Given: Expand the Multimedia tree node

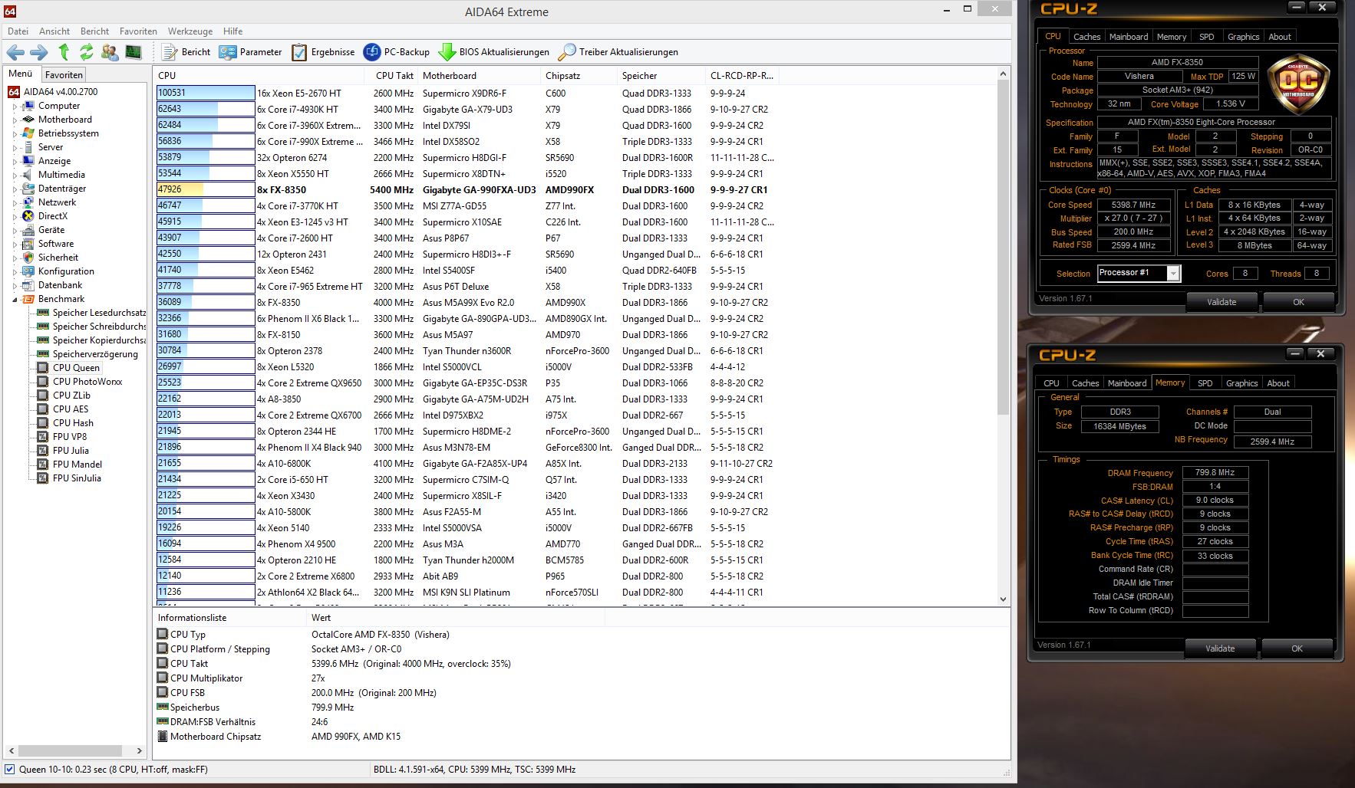Looking at the screenshot, I should coord(15,176).
